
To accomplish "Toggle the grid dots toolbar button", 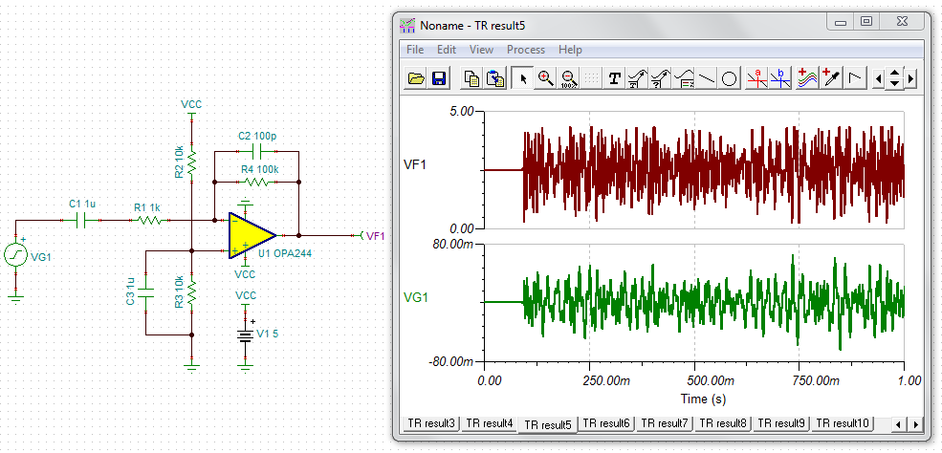I will click(591, 78).
